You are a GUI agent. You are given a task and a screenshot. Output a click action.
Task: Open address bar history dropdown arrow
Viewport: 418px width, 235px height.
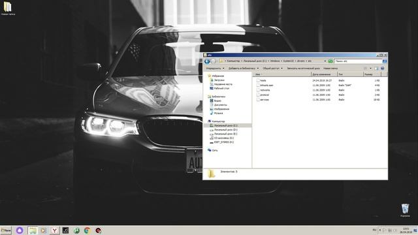(x=325, y=61)
